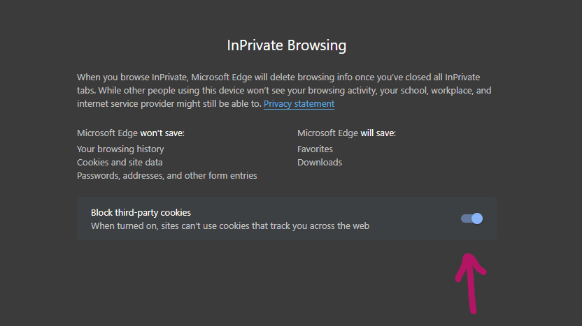
Task: Open the Privacy statement link
Action: (299, 104)
